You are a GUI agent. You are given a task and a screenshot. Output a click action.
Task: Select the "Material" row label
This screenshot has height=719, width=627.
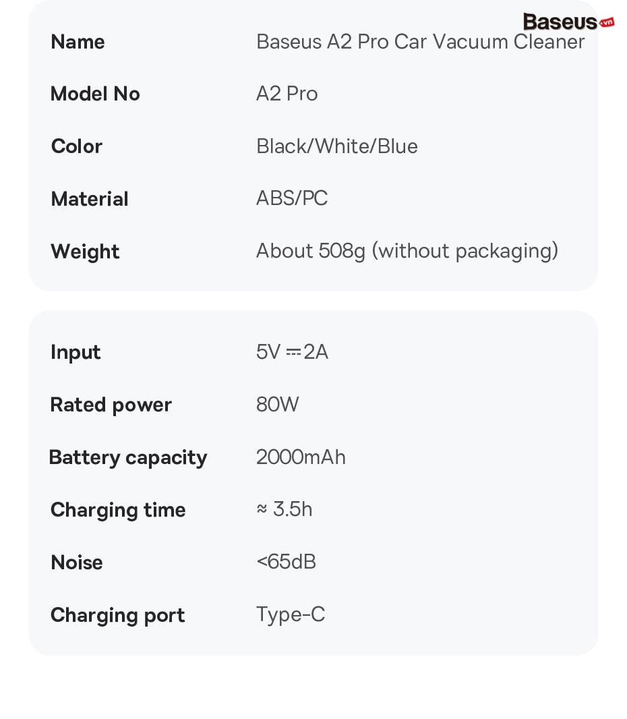(x=89, y=199)
